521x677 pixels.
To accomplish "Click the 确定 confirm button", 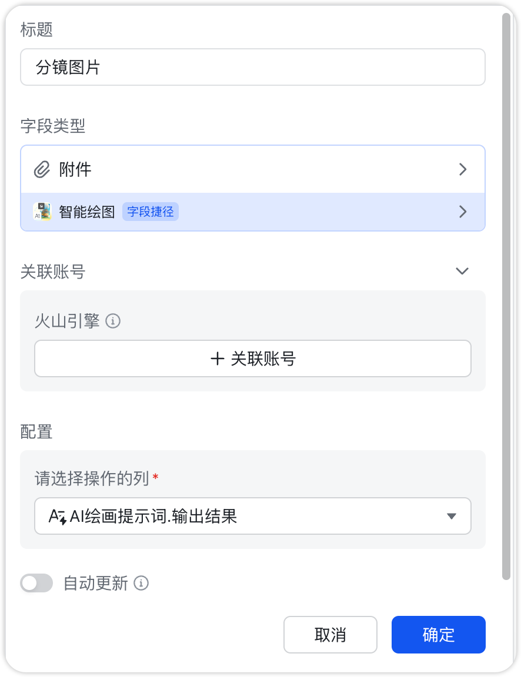I will pyautogui.click(x=438, y=635).
